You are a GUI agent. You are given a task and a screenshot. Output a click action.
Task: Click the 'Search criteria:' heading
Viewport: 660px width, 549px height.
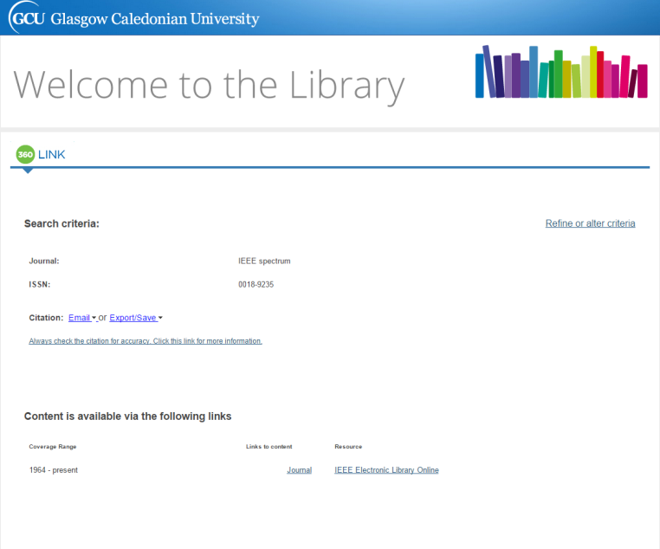(61, 223)
